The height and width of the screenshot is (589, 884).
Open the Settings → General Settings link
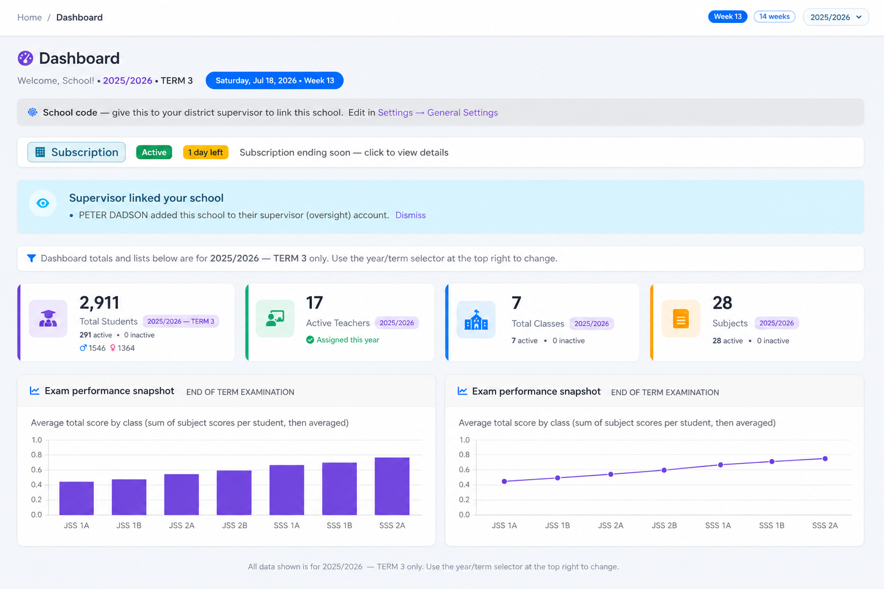pyautogui.click(x=438, y=113)
